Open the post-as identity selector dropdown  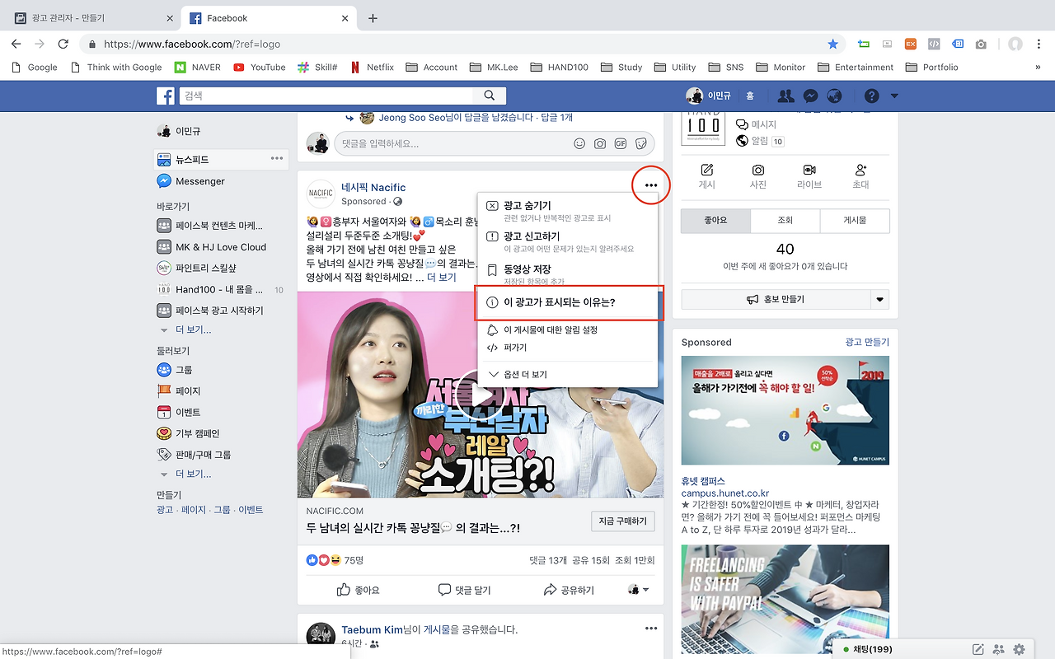tap(638, 590)
